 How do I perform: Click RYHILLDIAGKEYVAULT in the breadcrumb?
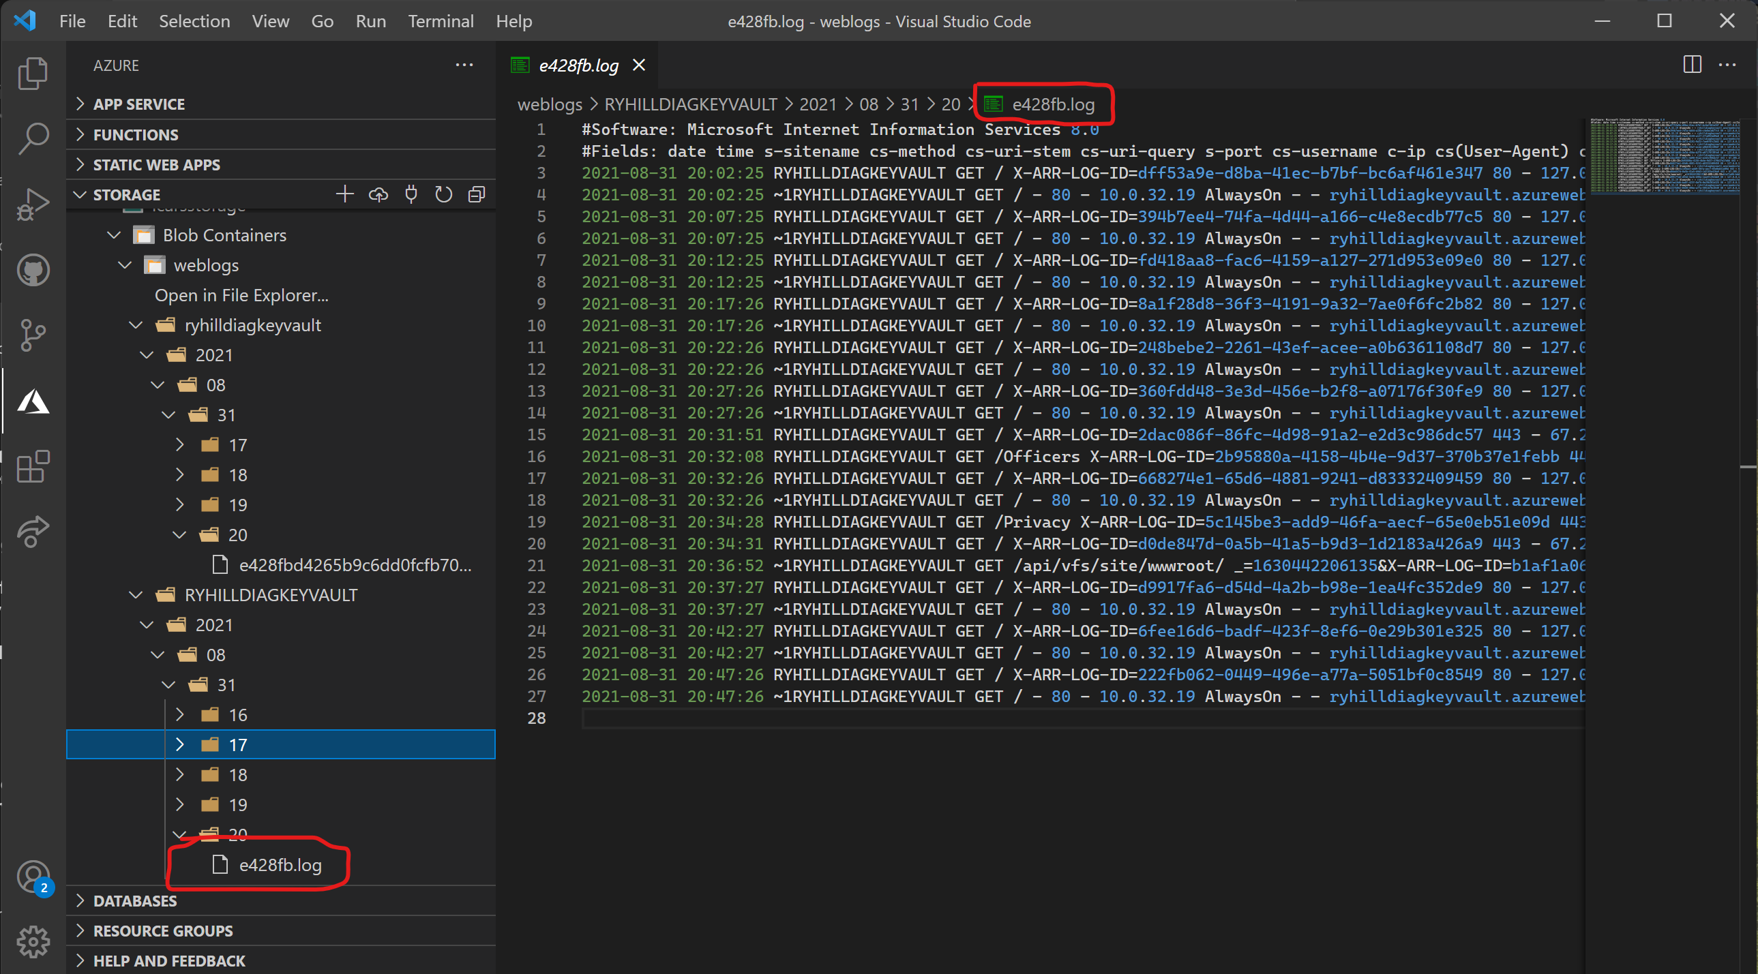(x=691, y=104)
